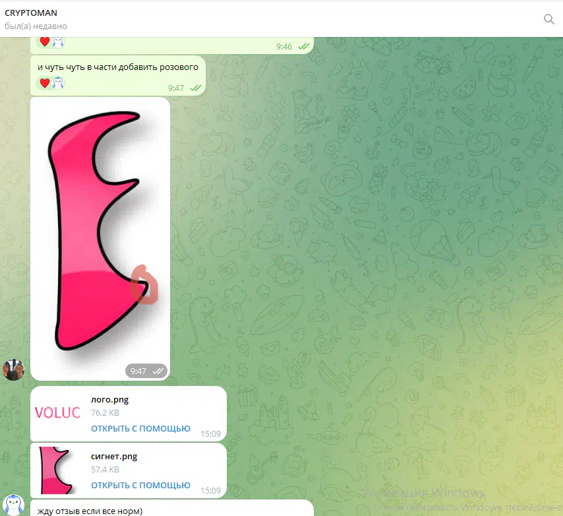Click the VOLUC thumbnail of лого.png

(x=57, y=413)
